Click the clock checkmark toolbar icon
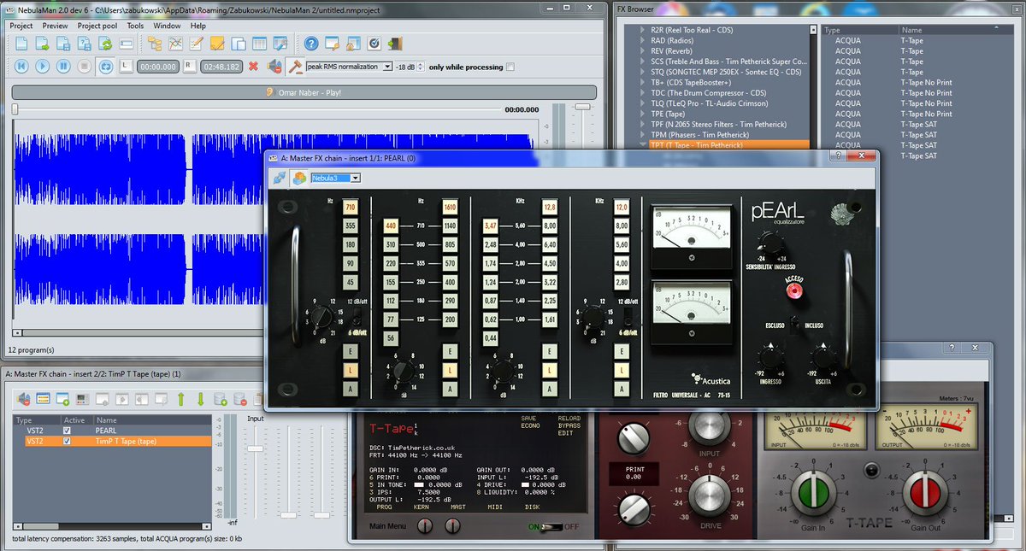 coord(374,43)
